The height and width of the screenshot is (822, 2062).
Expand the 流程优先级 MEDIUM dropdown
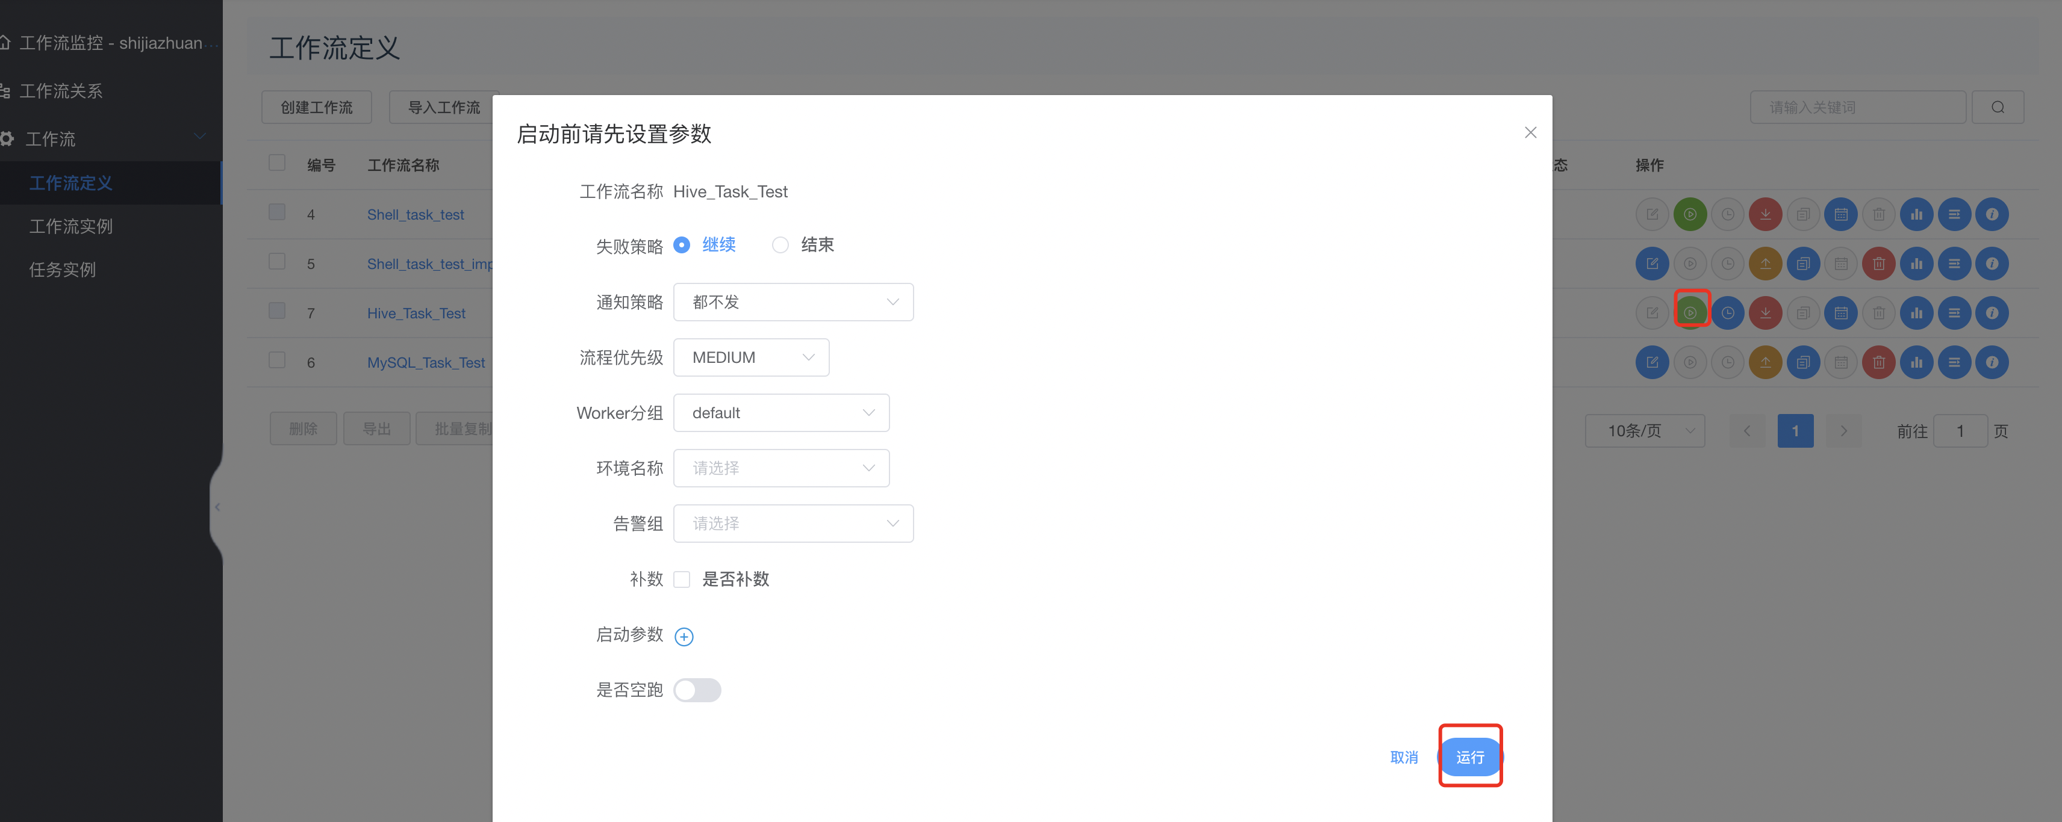click(x=751, y=357)
